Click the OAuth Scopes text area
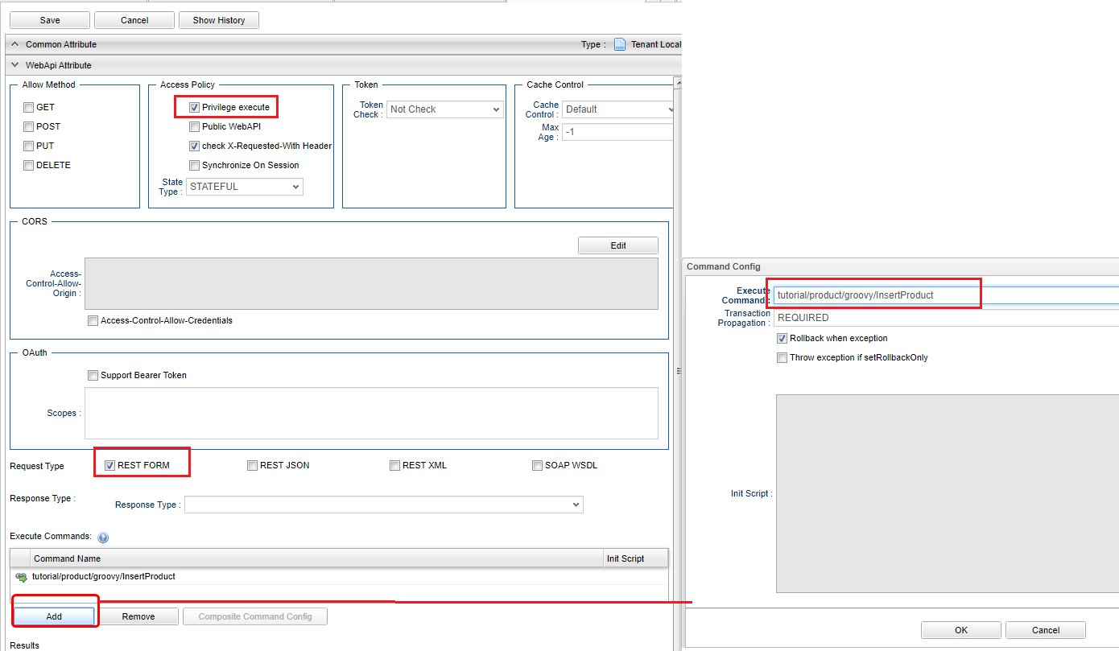This screenshot has height=651, width=1119. point(371,413)
